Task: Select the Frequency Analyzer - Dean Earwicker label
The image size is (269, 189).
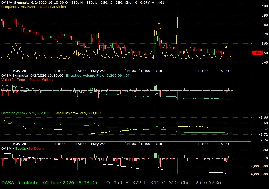Action: click(x=34, y=7)
